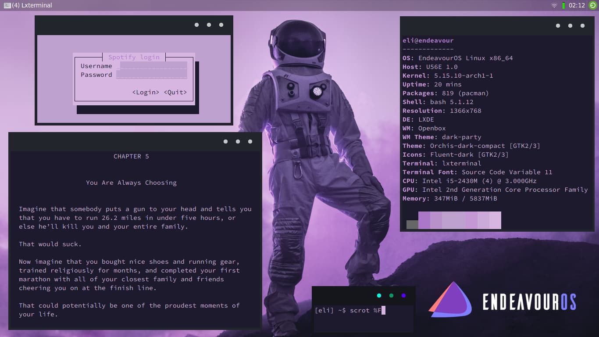Click rightmost dot in Chapter 5 window title bar
Screen dimensions: 599x337
point(250,142)
